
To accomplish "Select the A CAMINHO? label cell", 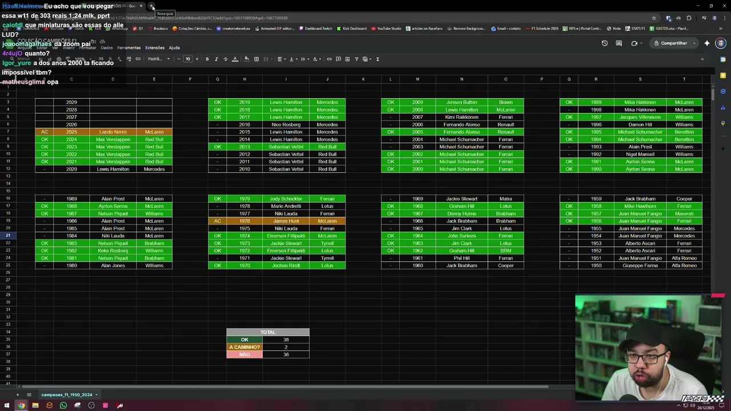I will (x=244, y=347).
